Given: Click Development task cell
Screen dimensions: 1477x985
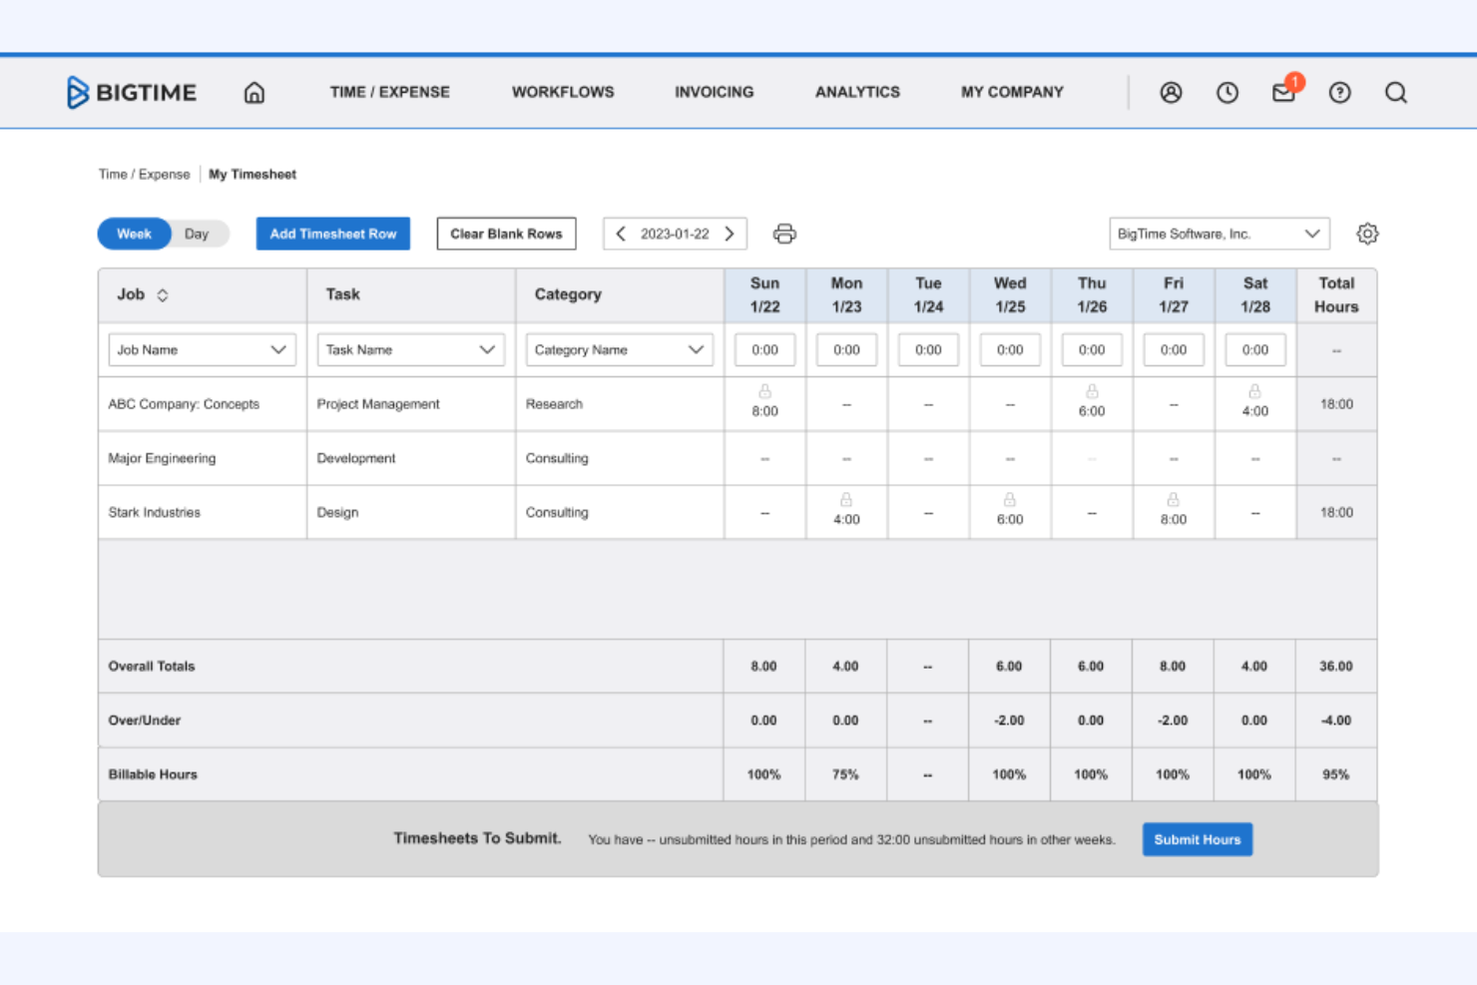Looking at the screenshot, I should [411, 458].
